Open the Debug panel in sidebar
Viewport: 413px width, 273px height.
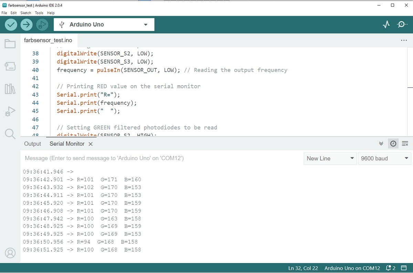[10, 111]
